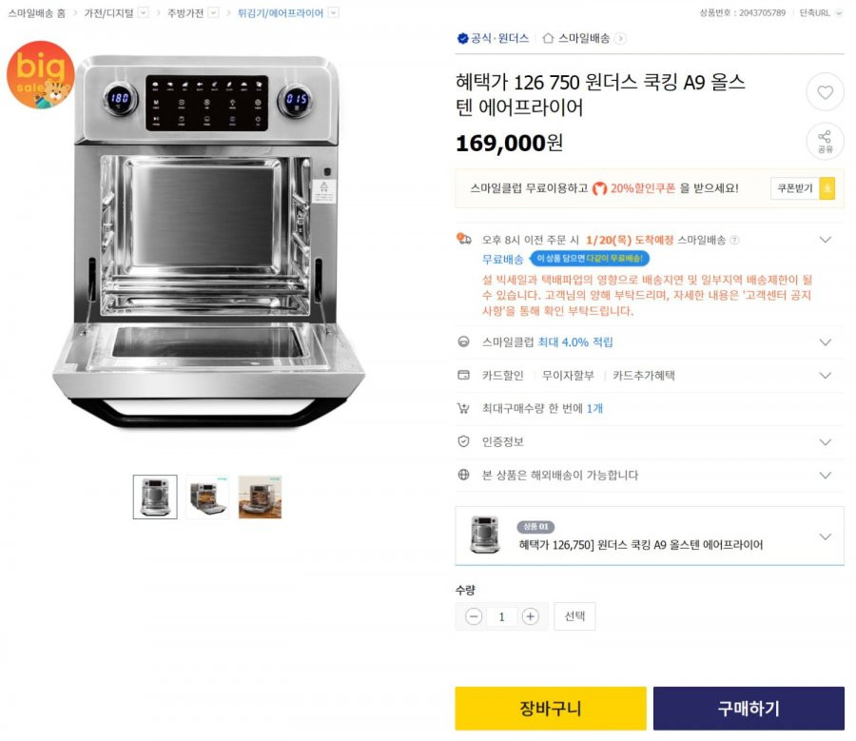Expand the 튀김기/에어프라이어 category dropdown

[x=334, y=12]
